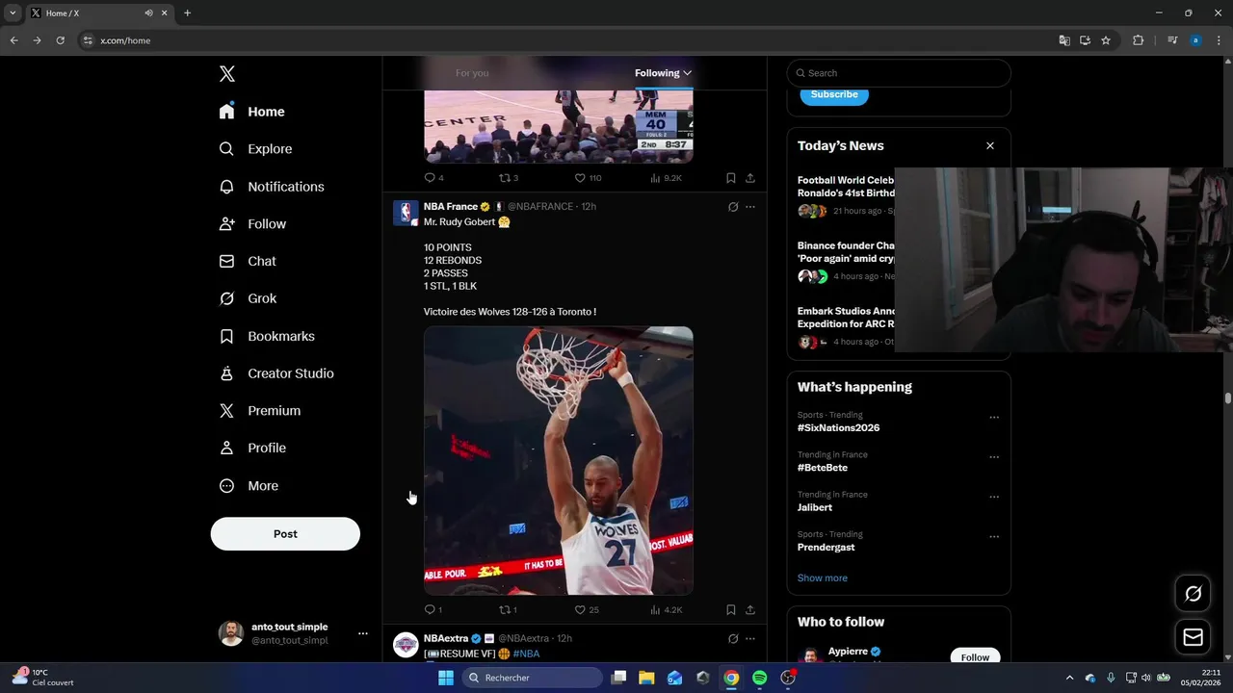Click the Post button
The width and height of the screenshot is (1233, 693).
click(285, 534)
